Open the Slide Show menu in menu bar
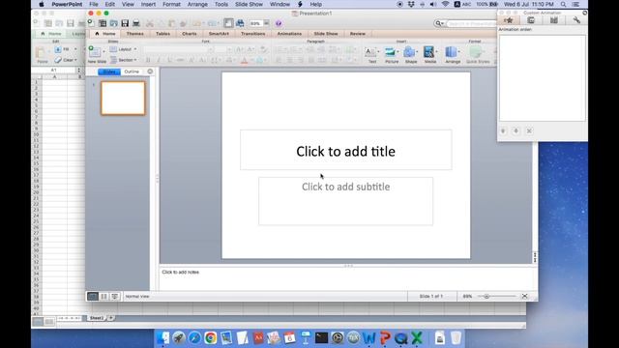 click(x=249, y=4)
